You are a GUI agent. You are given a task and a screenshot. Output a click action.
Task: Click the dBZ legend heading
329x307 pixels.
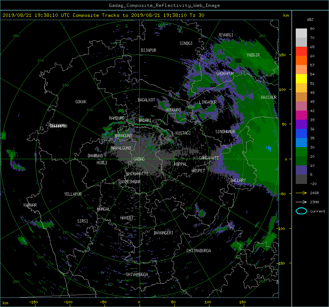(310, 20)
